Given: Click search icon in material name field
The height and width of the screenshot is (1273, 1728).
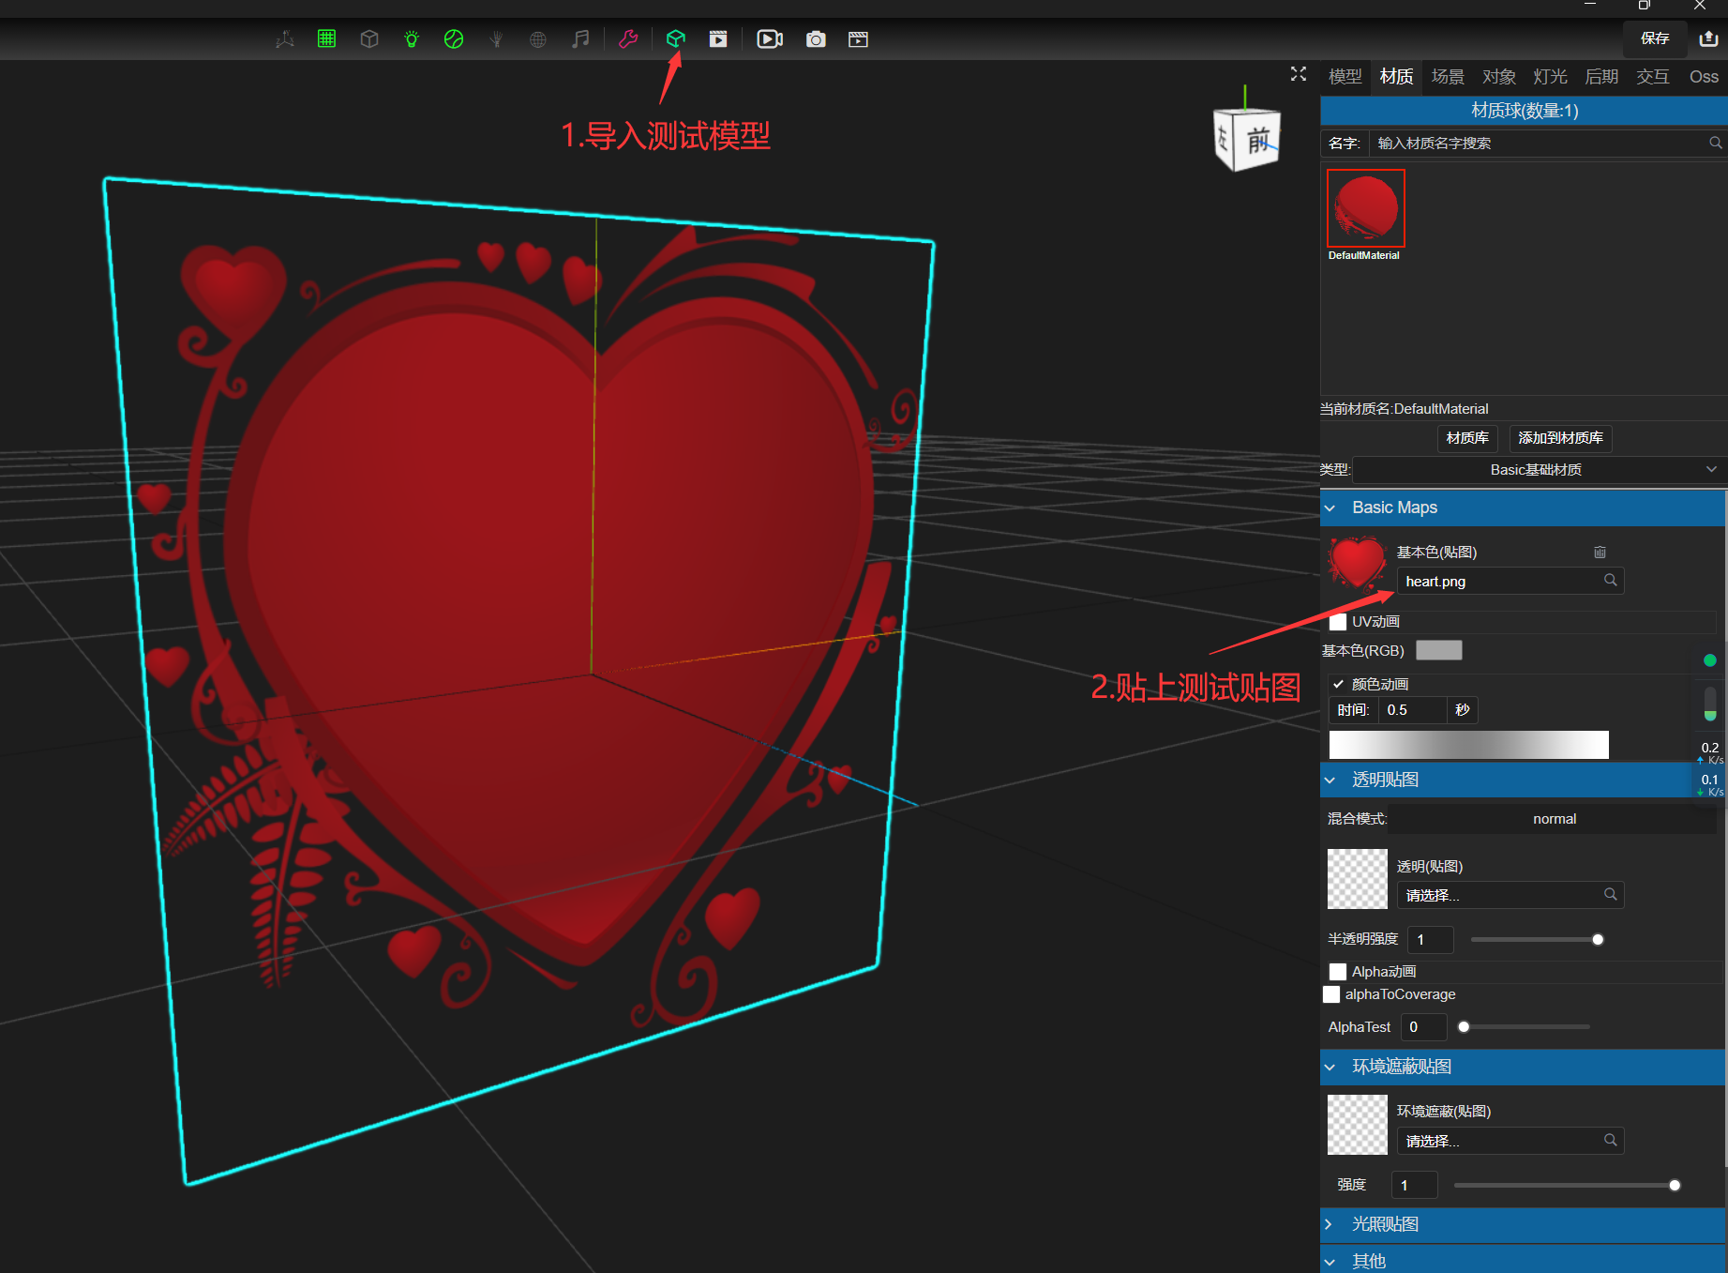Looking at the screenshot, I should click(x=1715, y=143).
